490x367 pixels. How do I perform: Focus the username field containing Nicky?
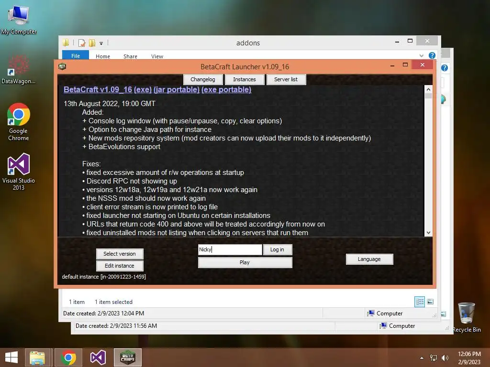(x=230, y=249)
